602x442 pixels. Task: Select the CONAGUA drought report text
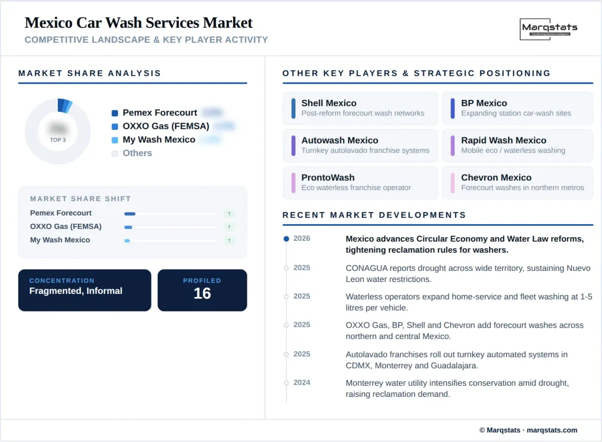coord(468,273)
